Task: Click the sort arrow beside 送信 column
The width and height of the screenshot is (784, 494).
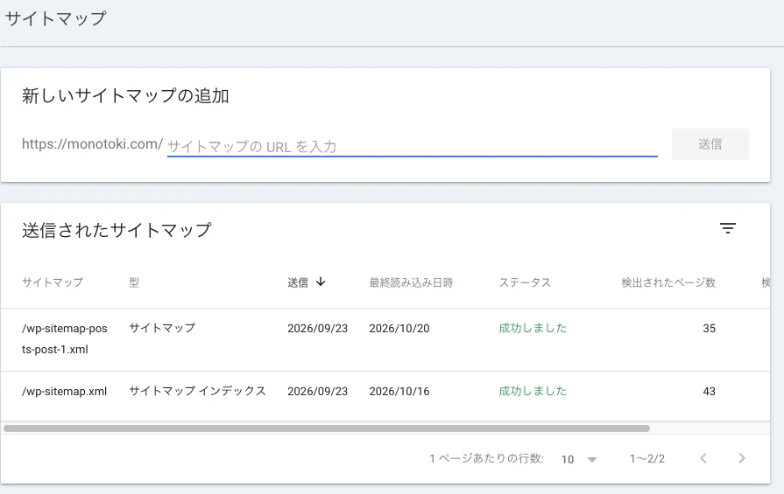Action: (x=321, y=282)
